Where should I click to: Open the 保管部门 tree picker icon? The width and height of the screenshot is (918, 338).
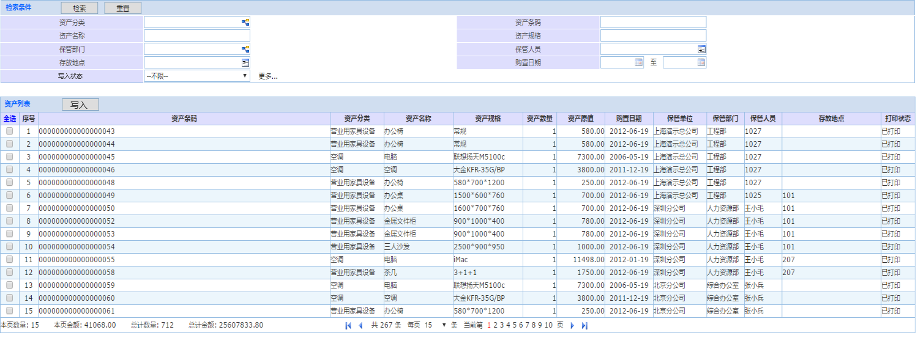coord(245,49)
